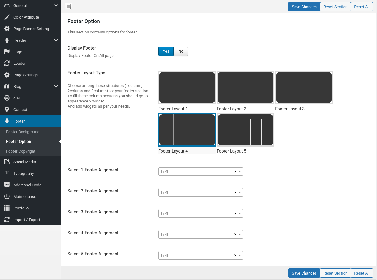Click the Page Banner Setting gear icon
377x280 pixels.
7,29
